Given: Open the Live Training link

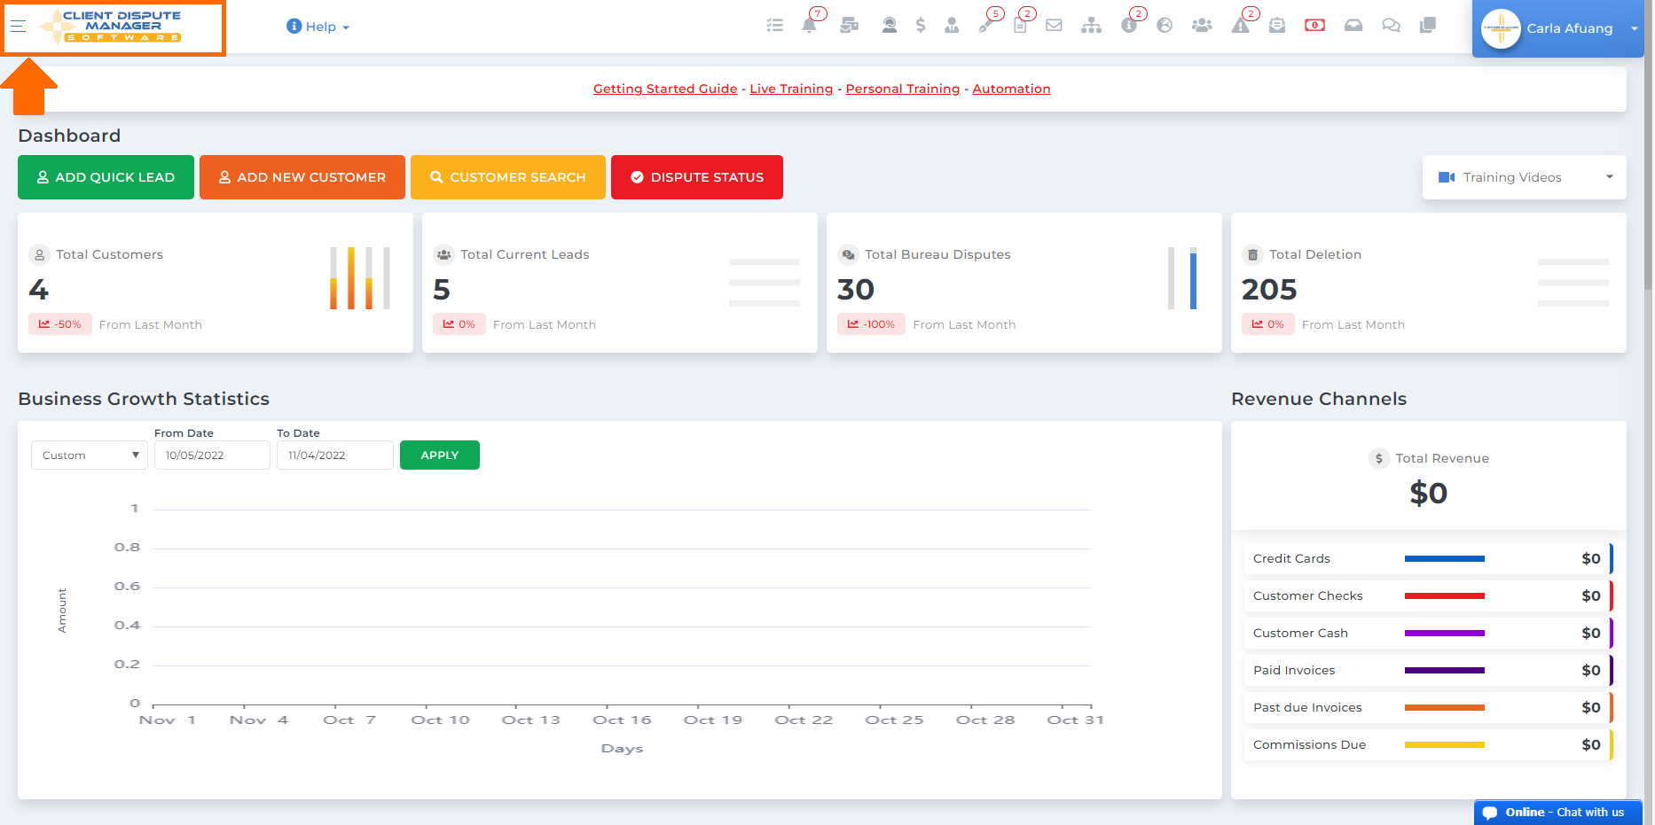Looking at the screenshot, I should coord(791,89).
